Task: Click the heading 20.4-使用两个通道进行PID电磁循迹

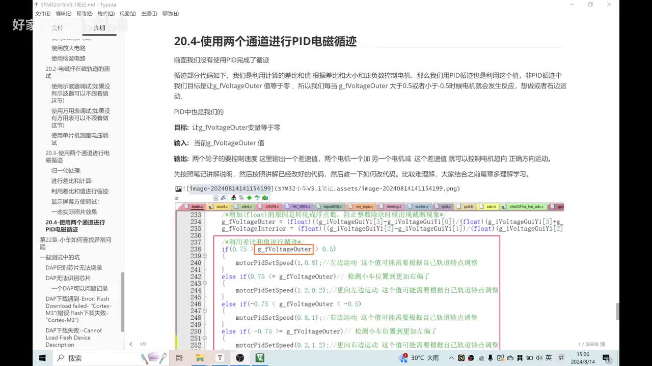Action: point(265,41)
